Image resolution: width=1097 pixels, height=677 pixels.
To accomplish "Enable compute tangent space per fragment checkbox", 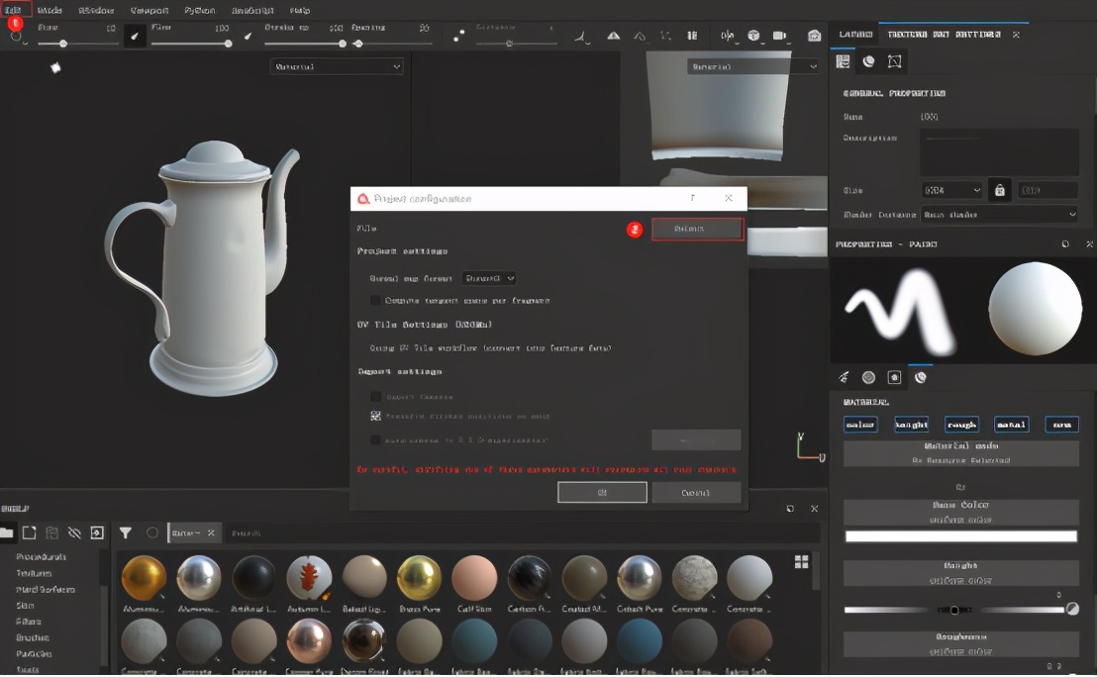I will [x=375, y=300].
